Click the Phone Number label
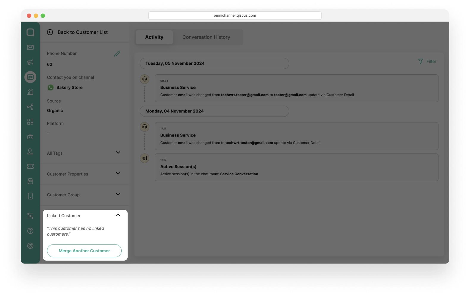The image size is (470, 296). pyautogui.click(x=62, y=54)
